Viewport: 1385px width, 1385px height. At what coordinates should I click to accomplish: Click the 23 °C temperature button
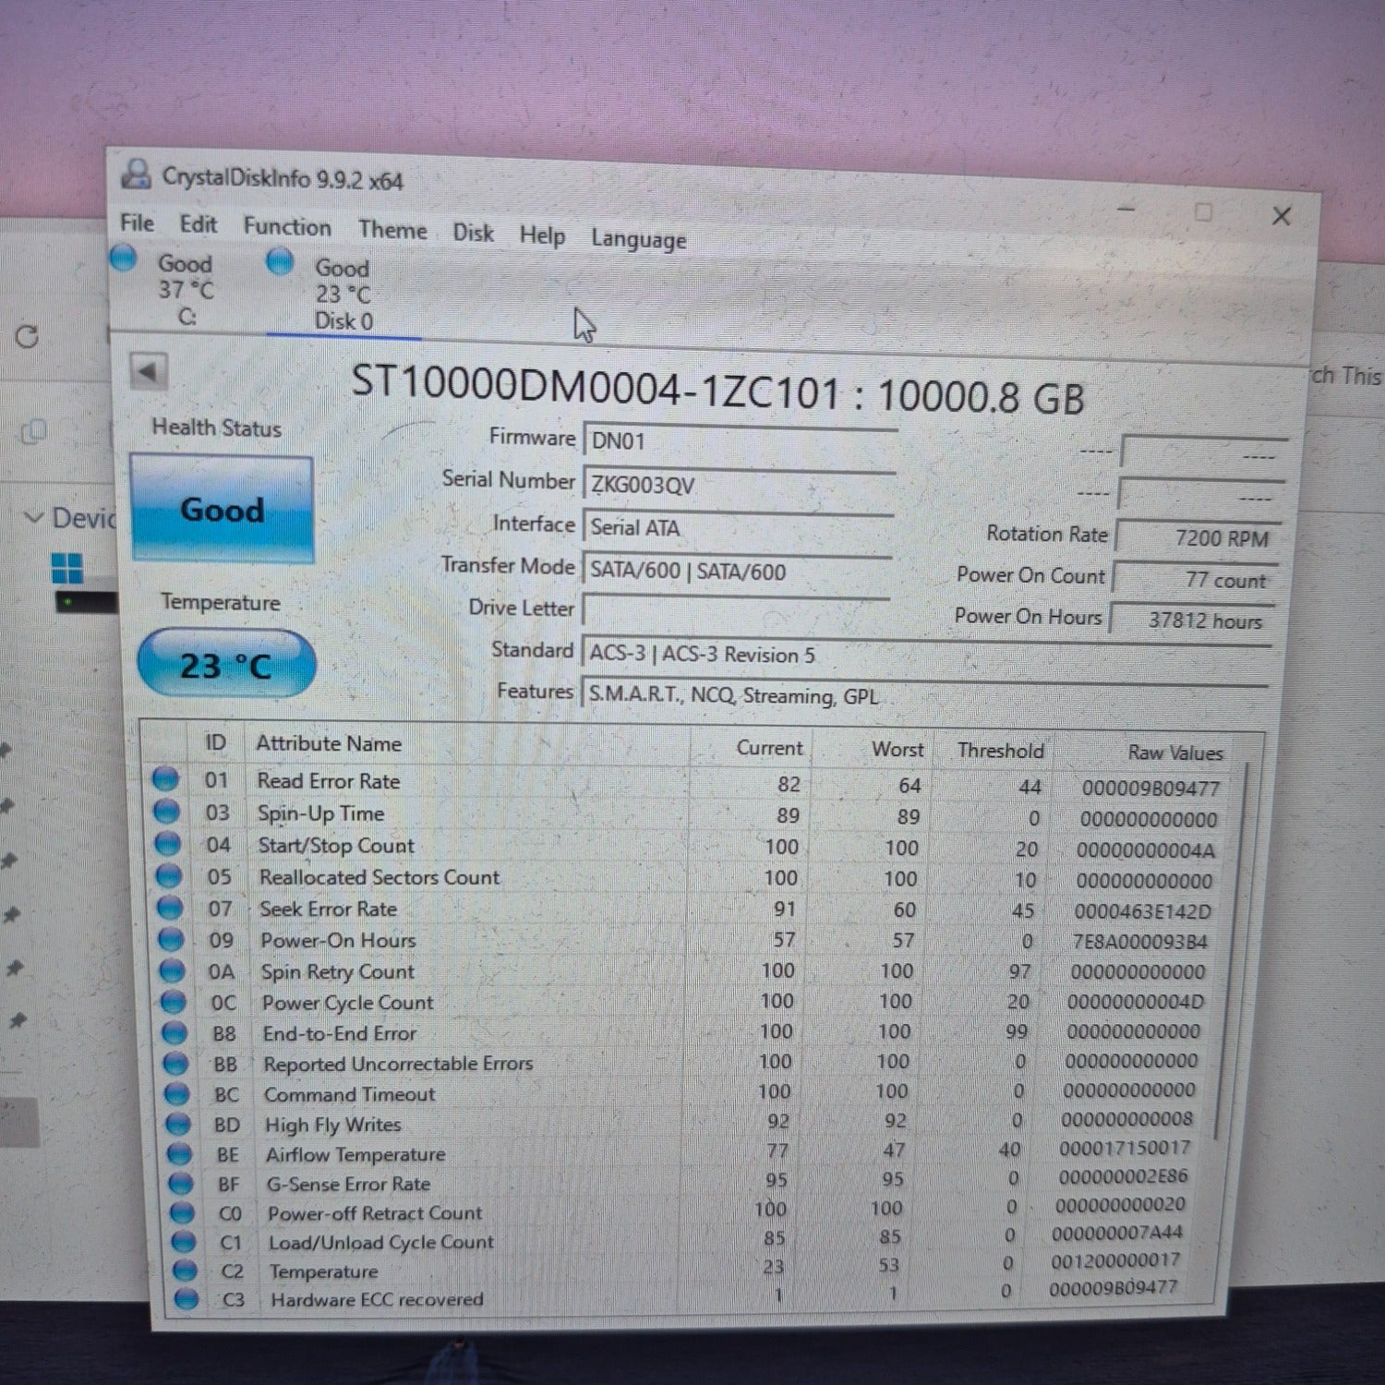226,664
